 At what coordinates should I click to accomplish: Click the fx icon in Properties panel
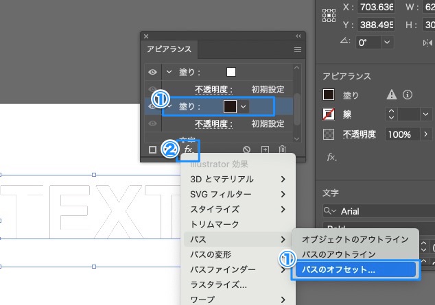pyautogui.click(x=331, y=157)
